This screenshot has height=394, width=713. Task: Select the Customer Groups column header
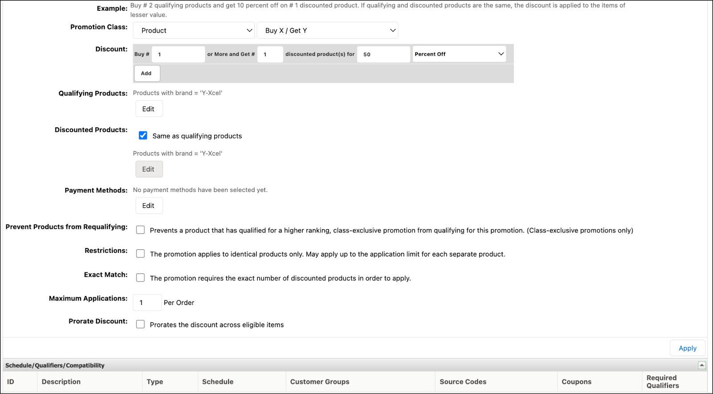click(x=320, y=382)
